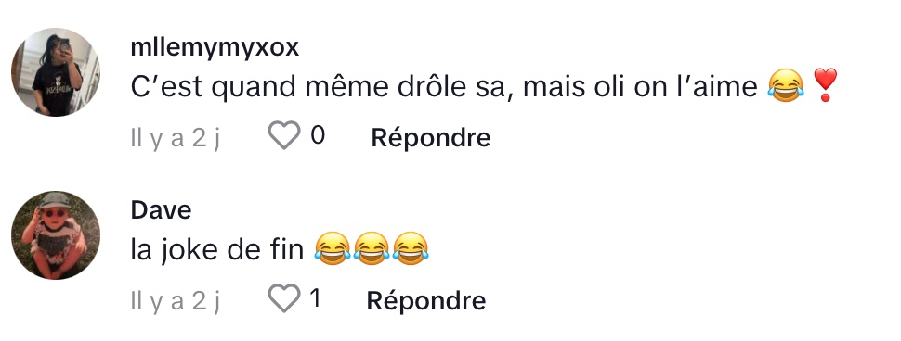This screenshot has height=341, width=901.
Task: Select the like count 0 on first comment
Action: 318,136
